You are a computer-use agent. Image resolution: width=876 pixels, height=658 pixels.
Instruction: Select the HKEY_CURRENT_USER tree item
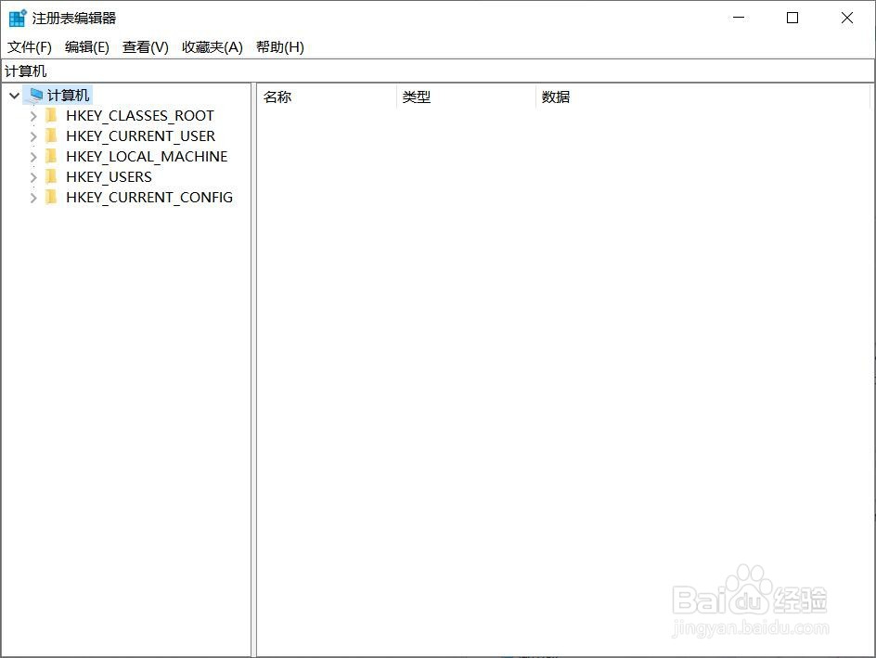pos(139,135)
